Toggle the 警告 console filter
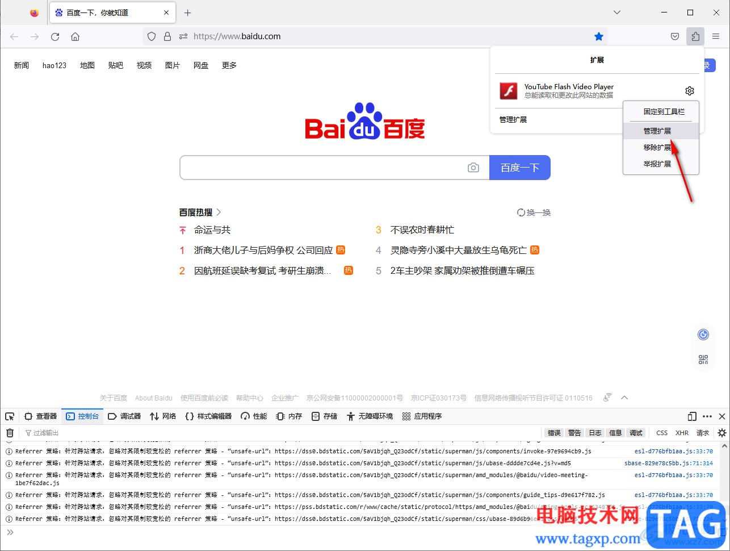Screen dimensions: 730x551 coord(575,433)
